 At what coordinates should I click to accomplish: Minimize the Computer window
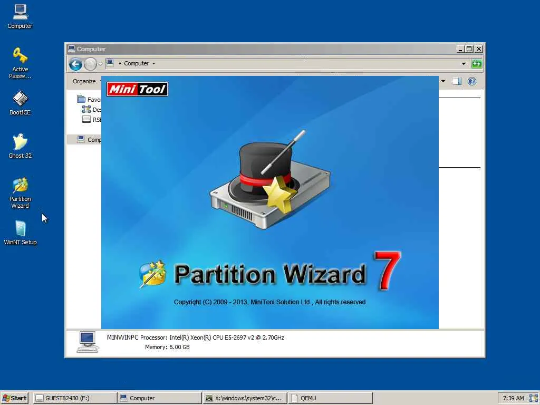[x=460, y=49]
